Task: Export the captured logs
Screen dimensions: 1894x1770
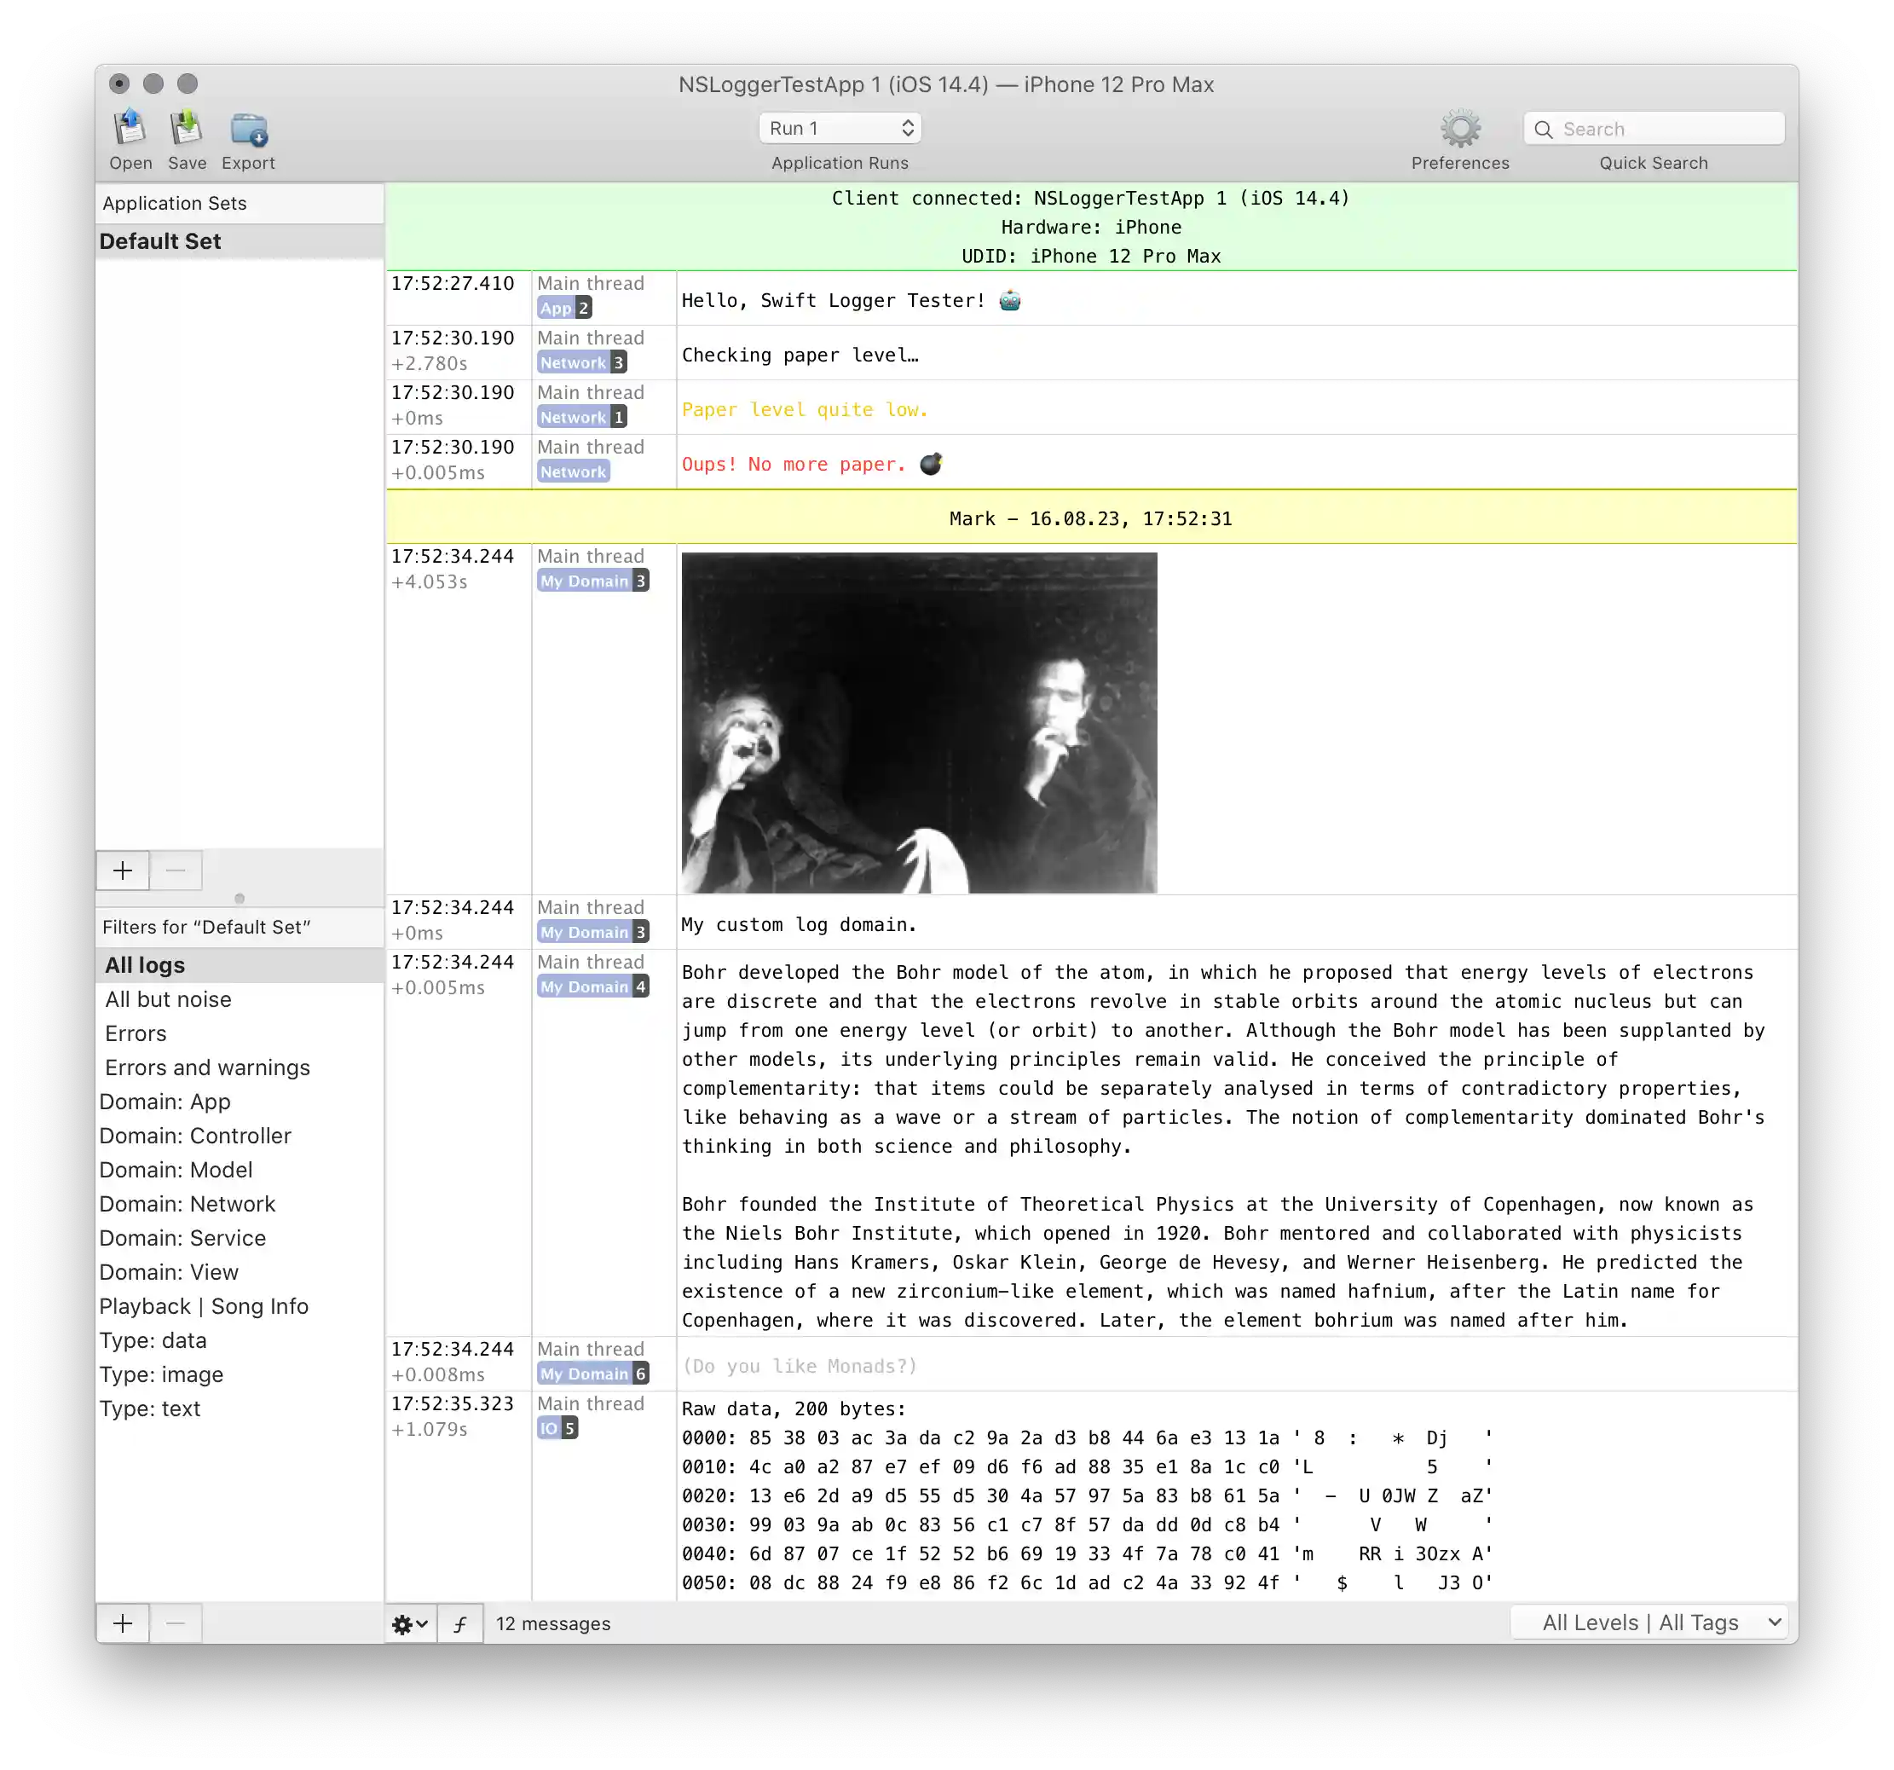Action: click(248, 129)
